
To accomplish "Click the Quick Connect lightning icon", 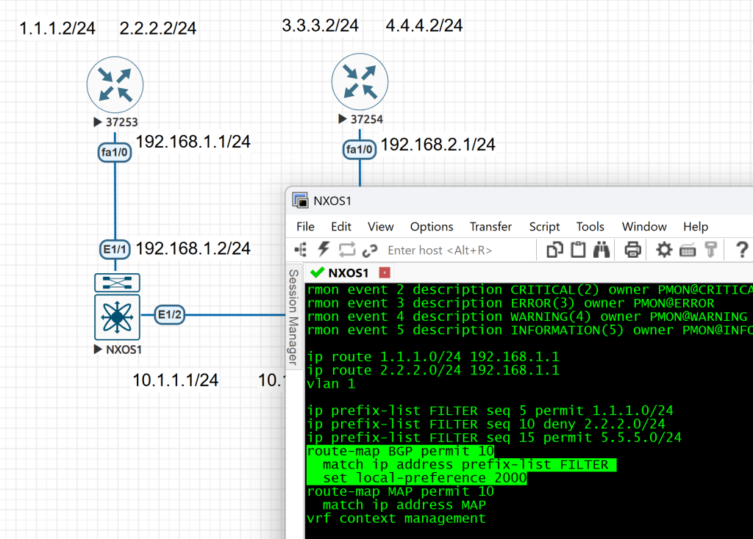I will click(x=324, y=250).
